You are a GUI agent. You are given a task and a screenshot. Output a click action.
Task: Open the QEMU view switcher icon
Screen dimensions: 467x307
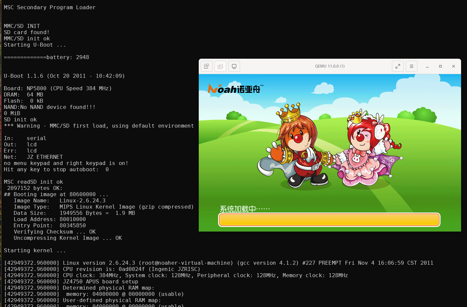point(206,66)
